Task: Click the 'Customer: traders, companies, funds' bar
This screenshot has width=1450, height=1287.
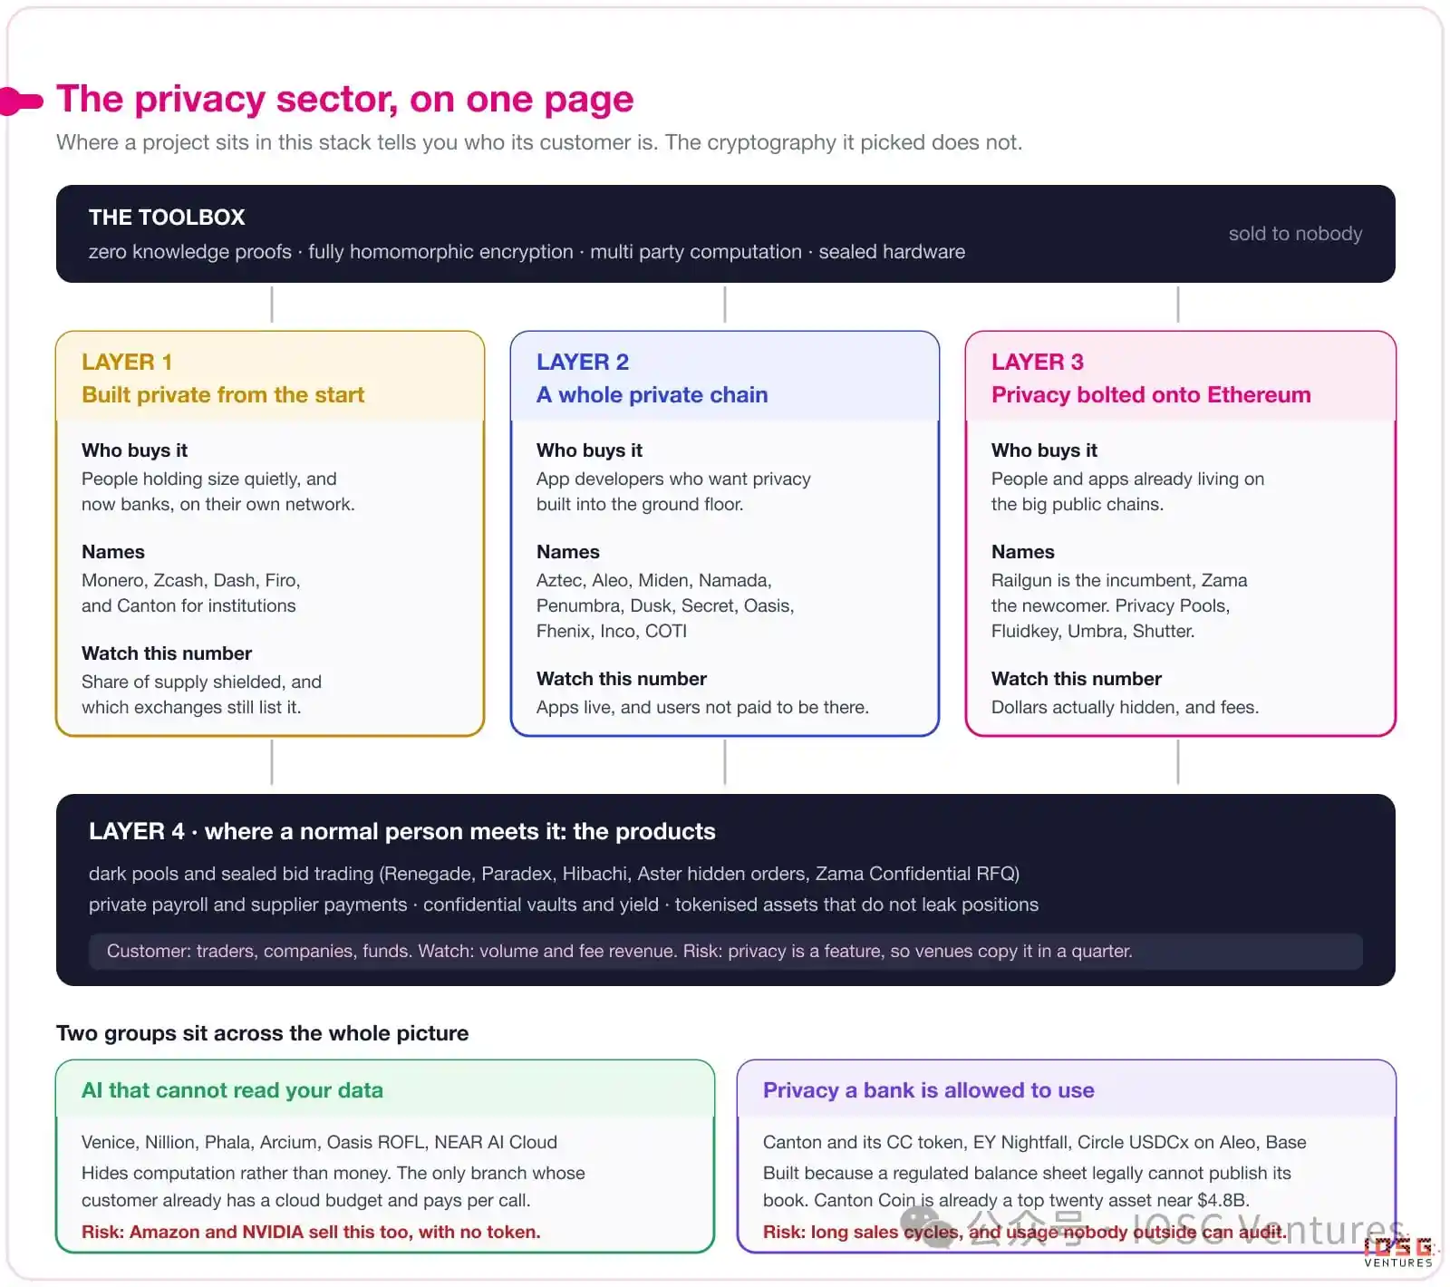Action: pyautogui.click(x=725, y=952)
